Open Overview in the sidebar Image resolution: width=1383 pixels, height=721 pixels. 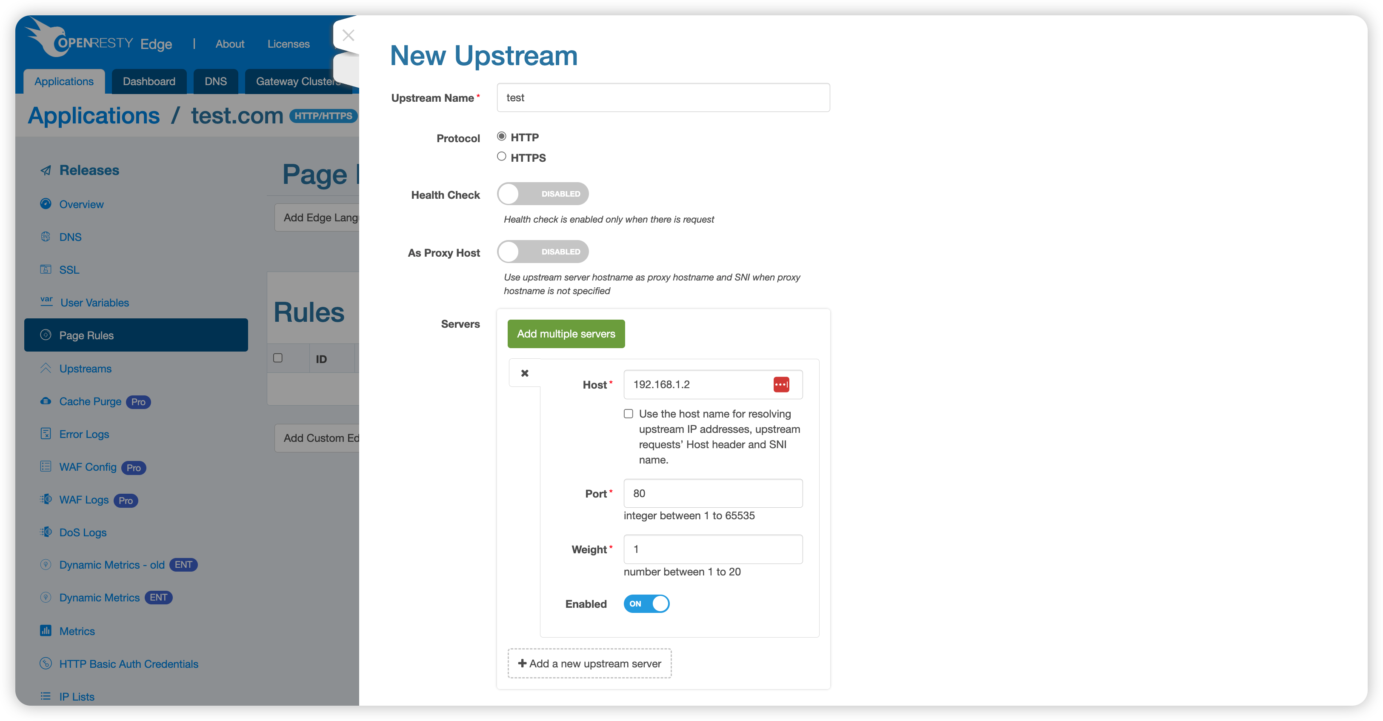click(81, 204)
